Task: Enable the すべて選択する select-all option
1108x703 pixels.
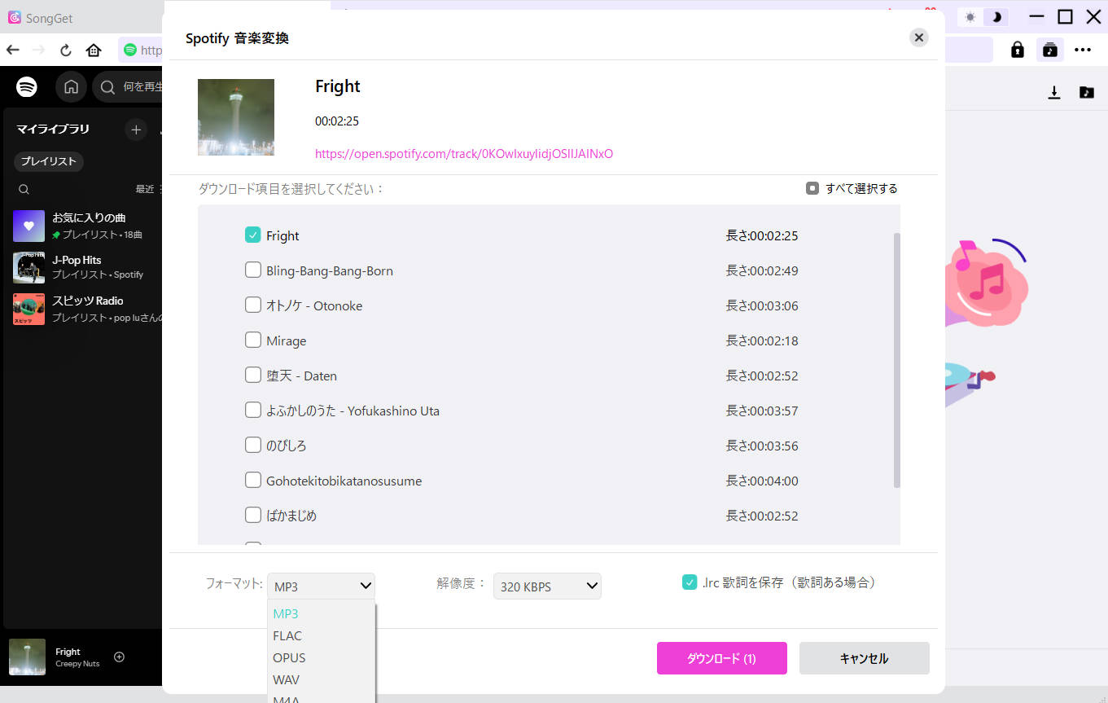Action: point(812,187)
